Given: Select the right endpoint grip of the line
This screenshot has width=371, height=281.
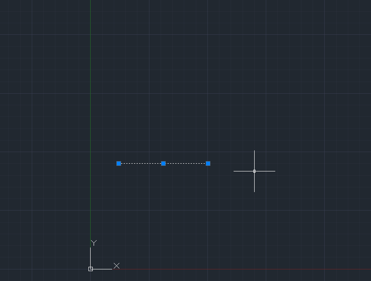Looking at the screenshot, I should 208,163.
